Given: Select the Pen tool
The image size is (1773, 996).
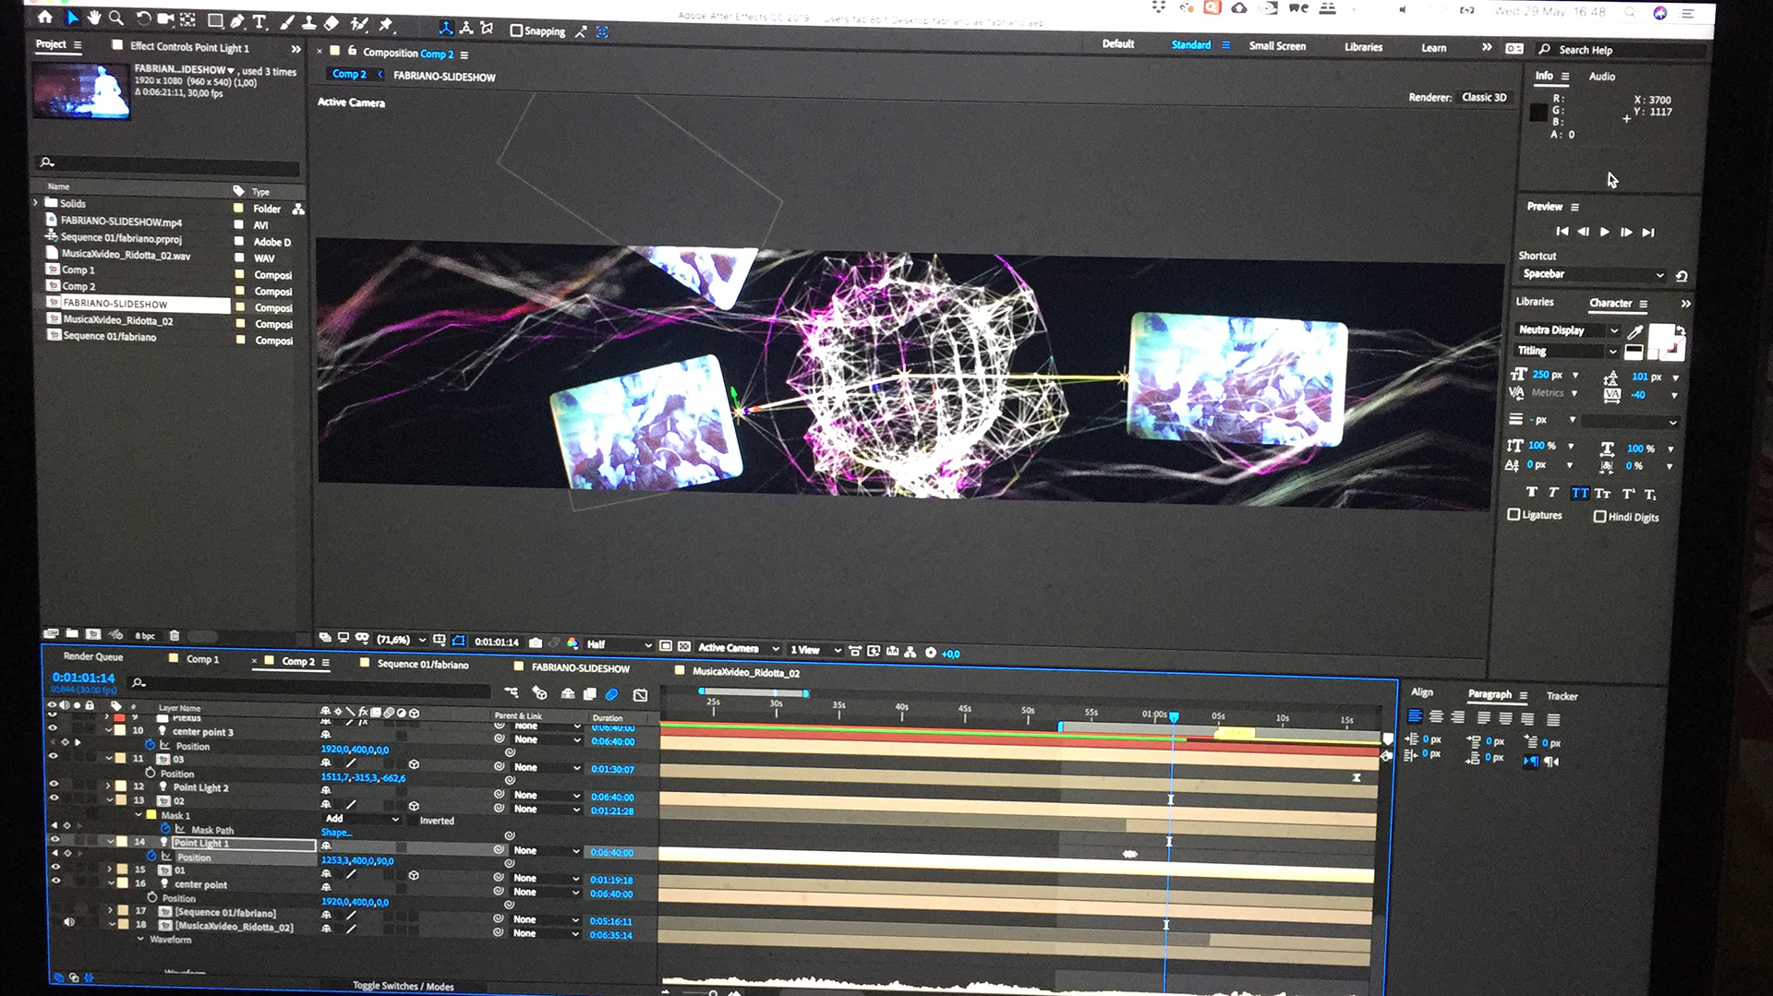Looking at the screenshot, I should pyautogui.click(x=237, y=20).
